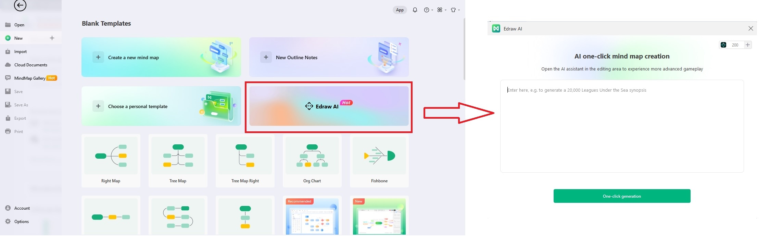Viewport: 782px width, 236px height.
Task: Click the Print printer icon
Action: [x=8, y=132]
